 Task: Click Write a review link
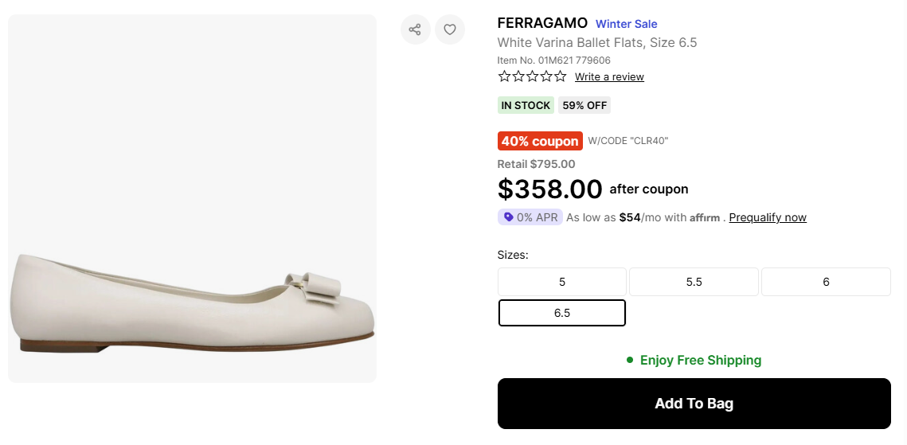(609, 77)
